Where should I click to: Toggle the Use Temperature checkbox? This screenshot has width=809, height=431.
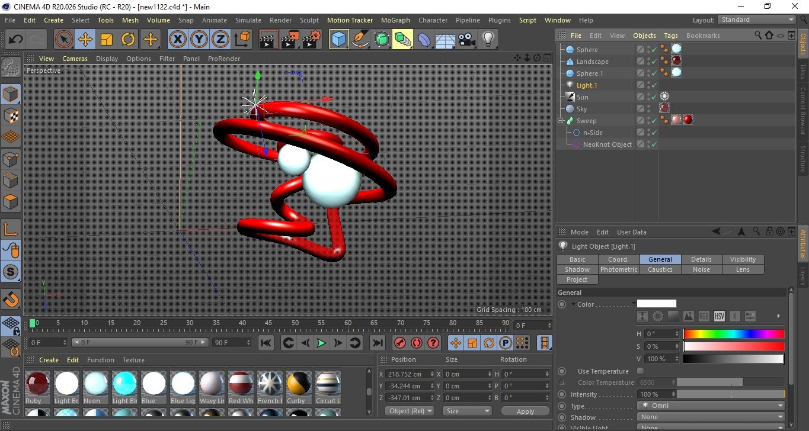(x=640, y=371)
